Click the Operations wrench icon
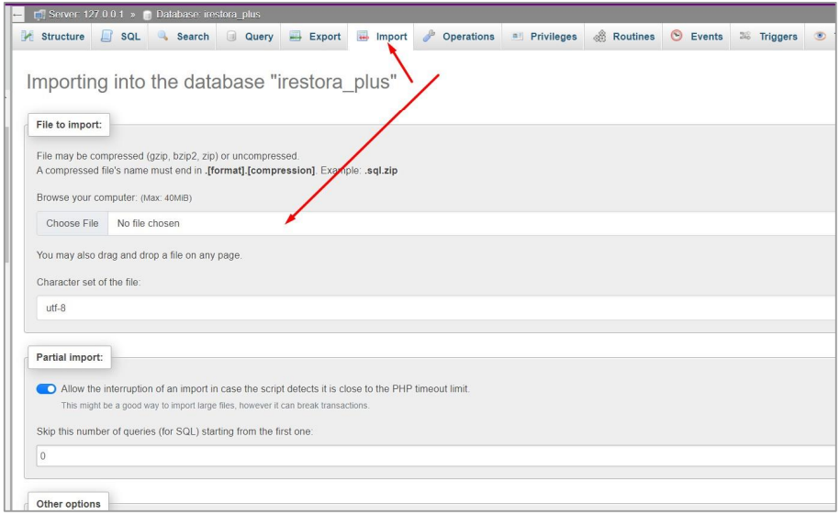The image size is (840, 515). [429, 37]
